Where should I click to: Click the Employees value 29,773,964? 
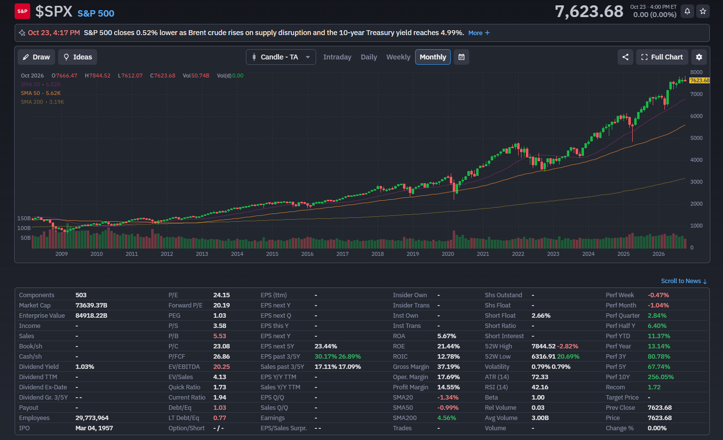[92, 418]
